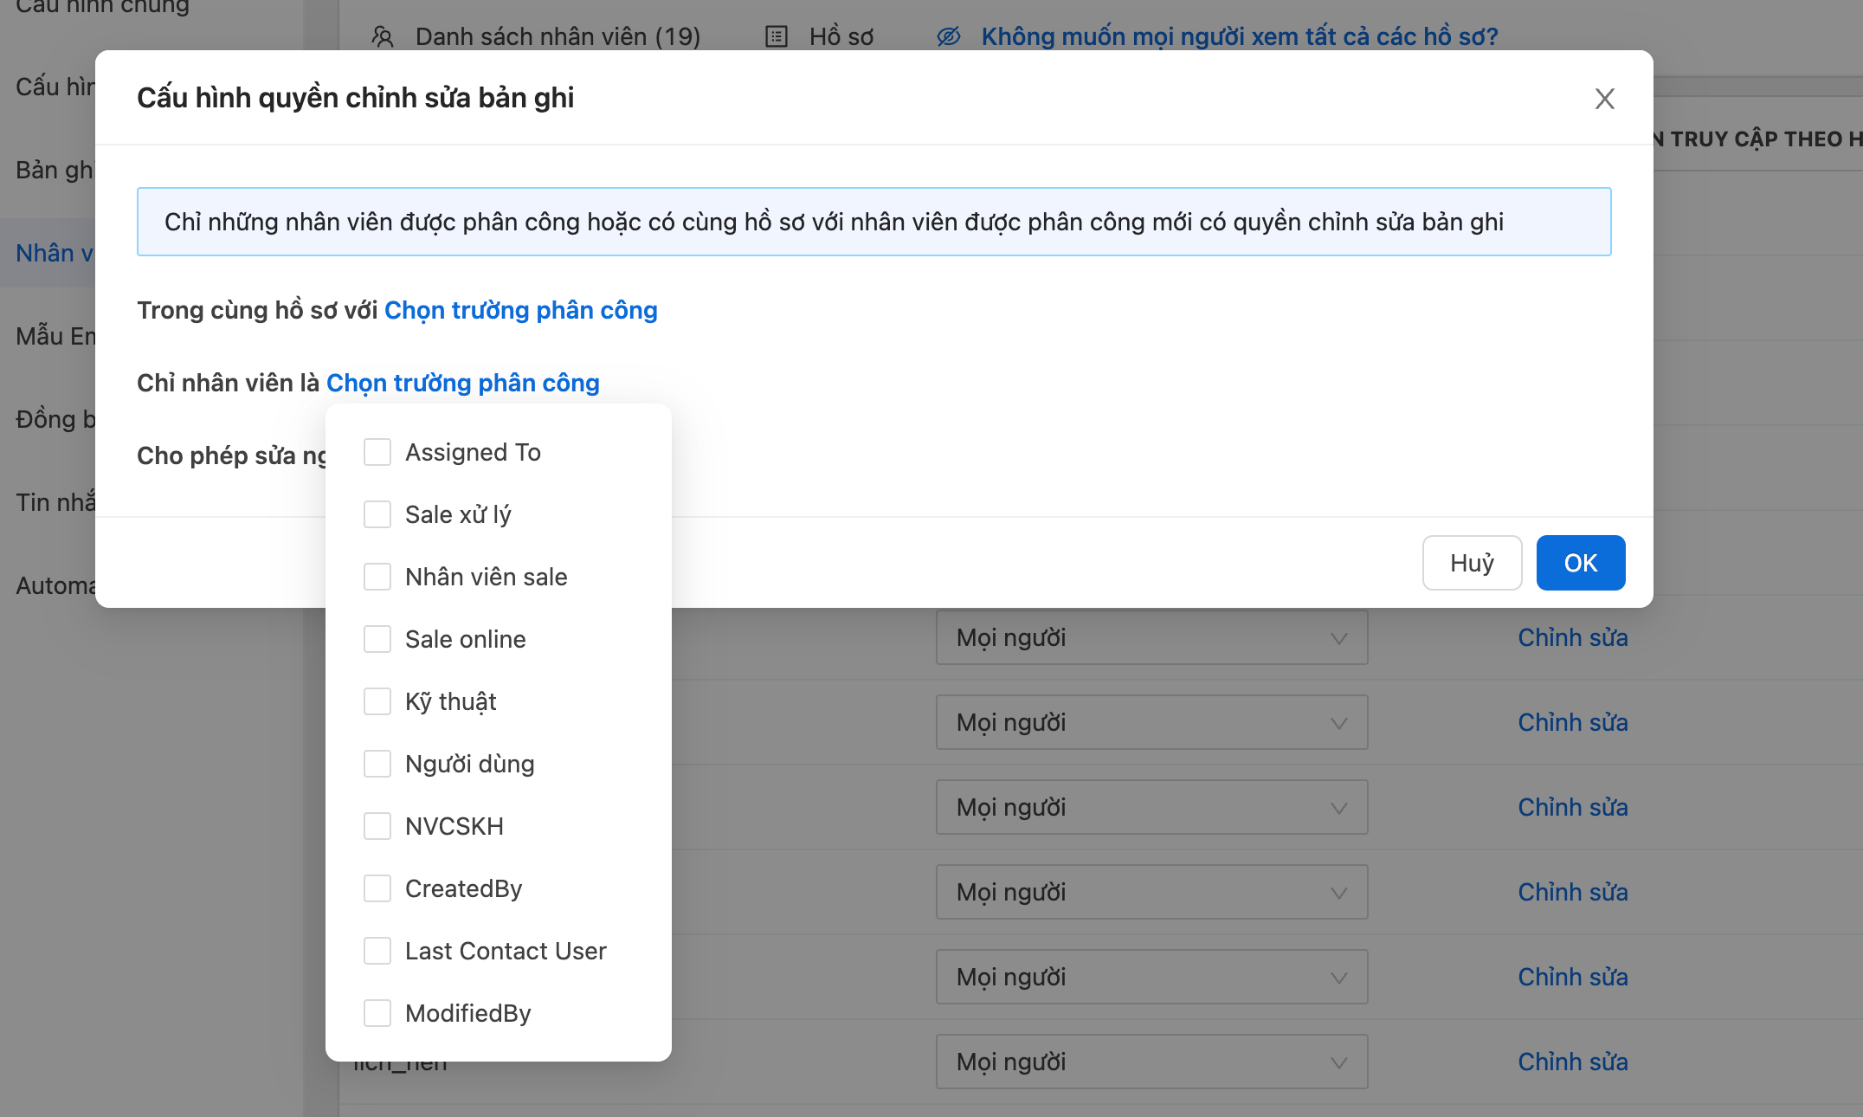Open 'Trong cùng hồ sơ với' field selector
1863x1117 pixels.
(520, 310)
